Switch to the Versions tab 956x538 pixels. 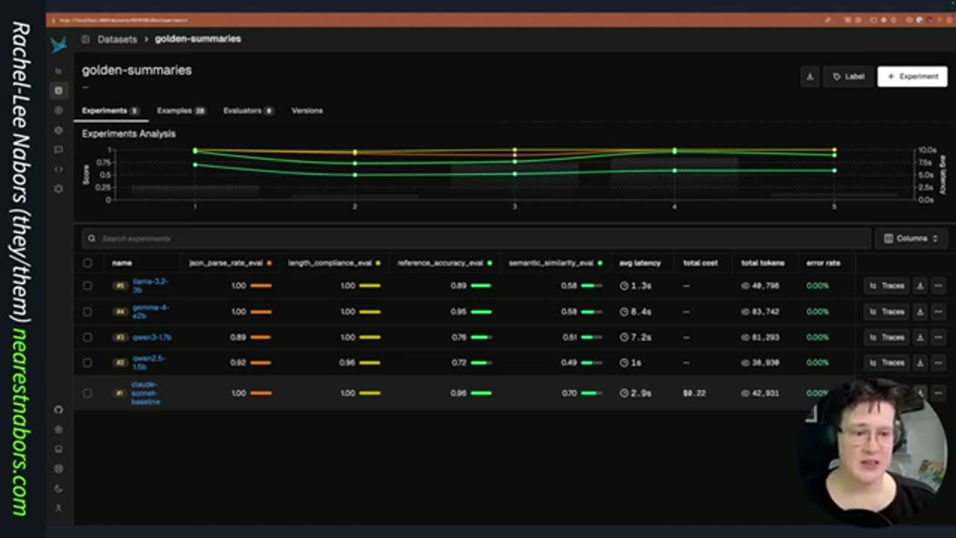click(307, 111)
